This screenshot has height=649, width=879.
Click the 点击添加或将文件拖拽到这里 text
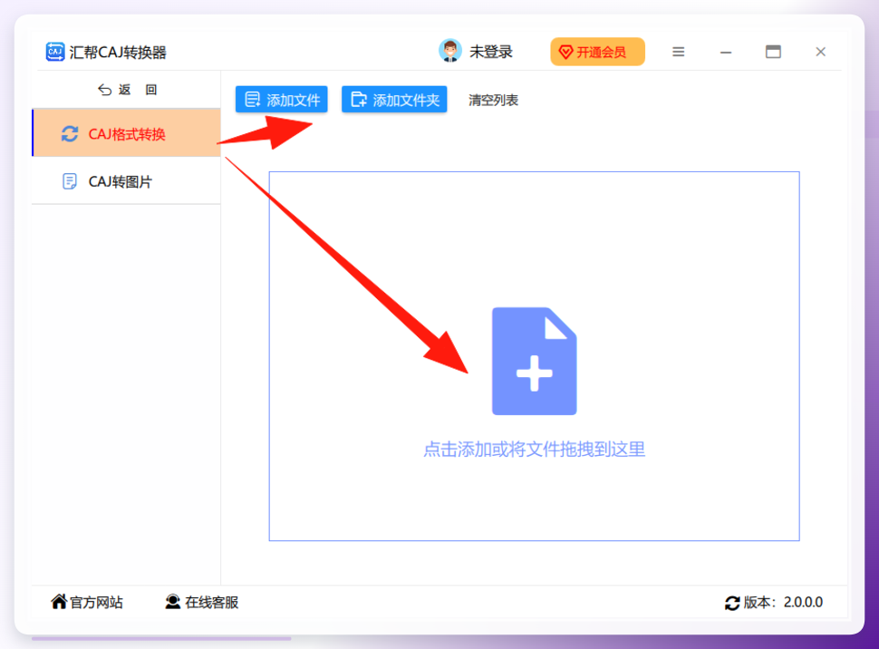(x=535, y=450)
